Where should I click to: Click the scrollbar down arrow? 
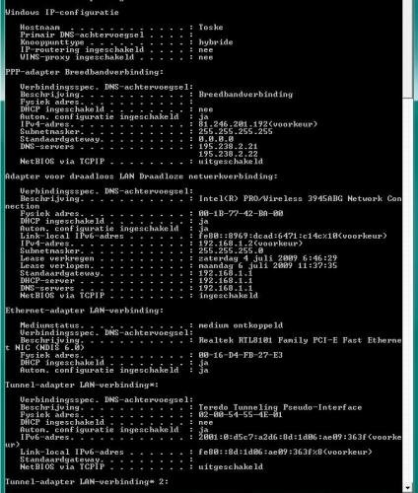(x=408, y=486)
